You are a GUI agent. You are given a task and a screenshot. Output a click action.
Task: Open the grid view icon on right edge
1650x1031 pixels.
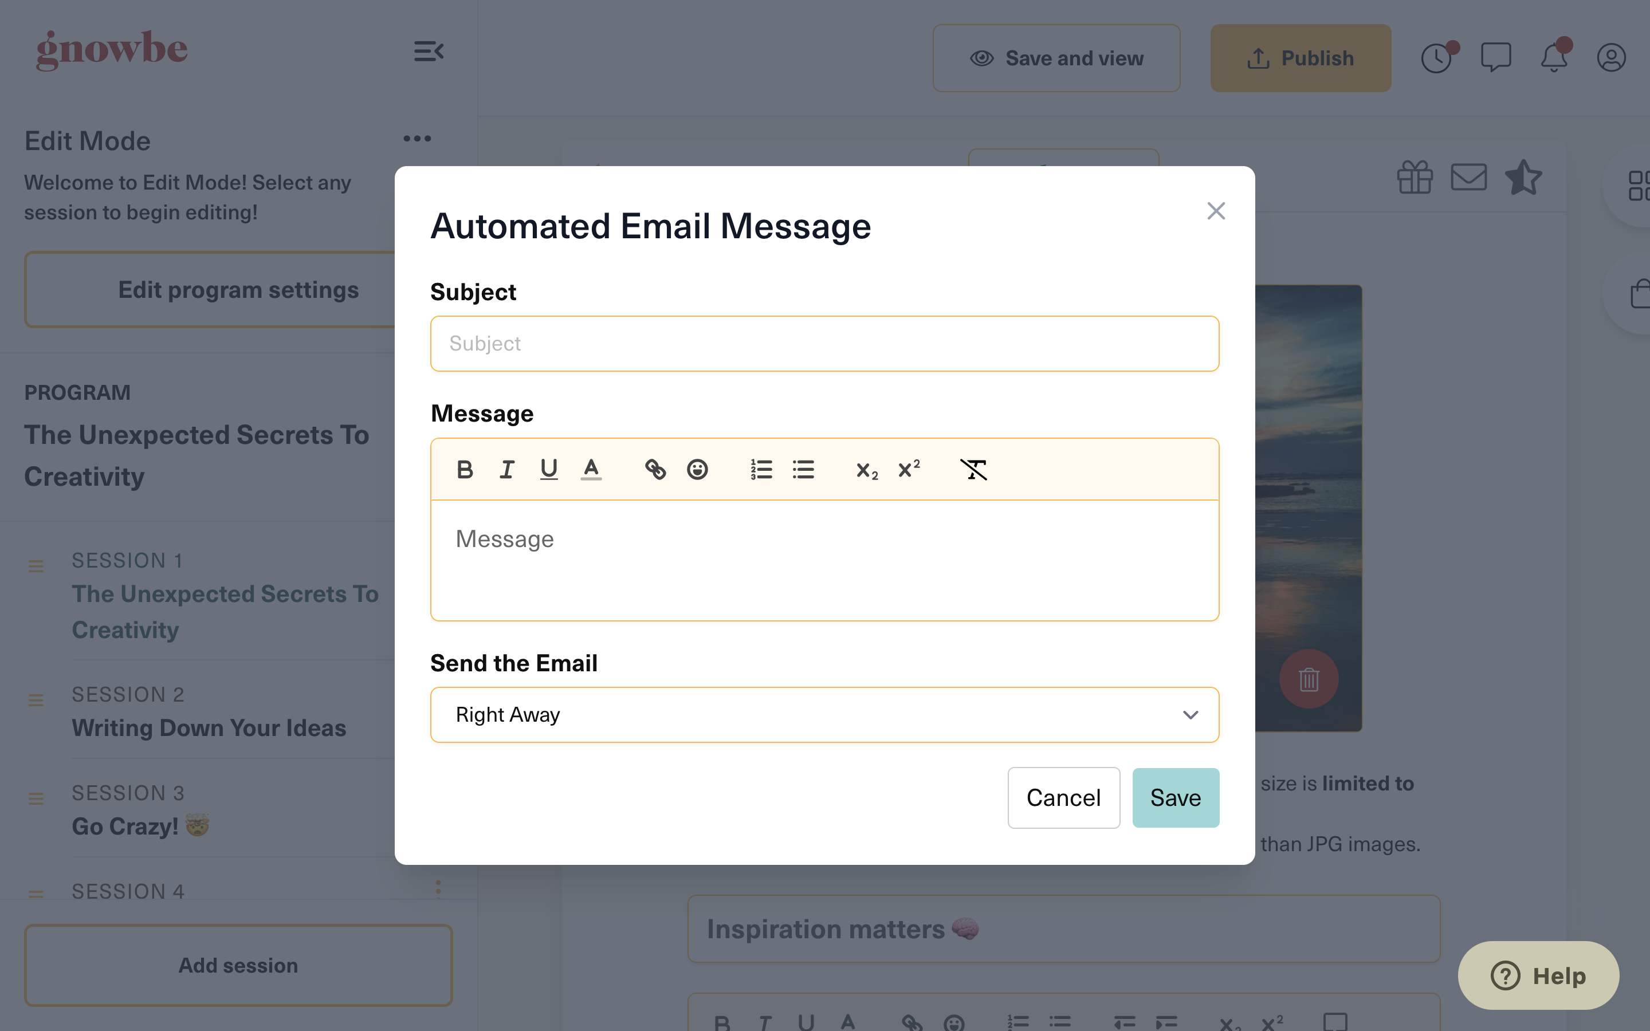1638,186
